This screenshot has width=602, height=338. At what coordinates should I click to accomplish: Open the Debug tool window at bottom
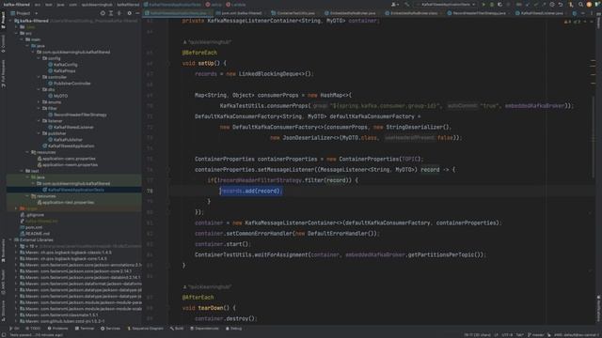click(234, 329)
